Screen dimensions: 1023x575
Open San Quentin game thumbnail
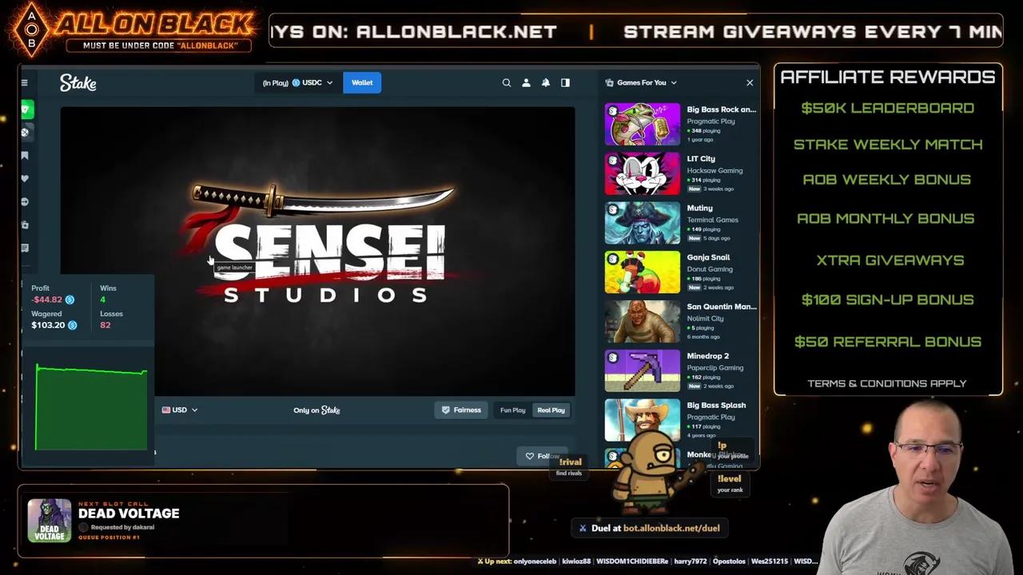pos(643,322)
